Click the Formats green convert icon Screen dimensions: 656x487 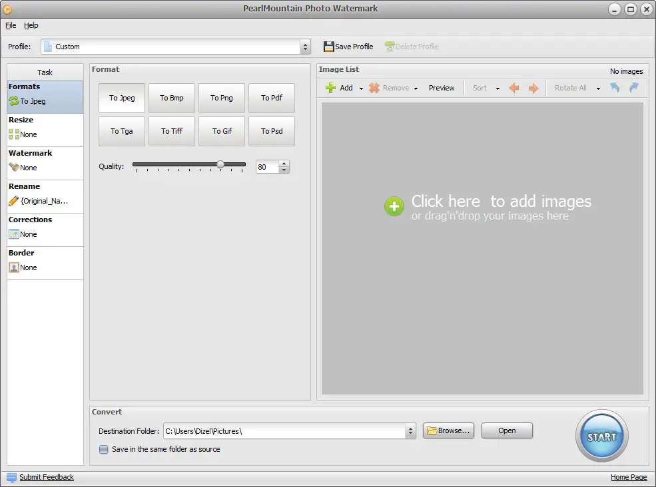click(14, 100)
